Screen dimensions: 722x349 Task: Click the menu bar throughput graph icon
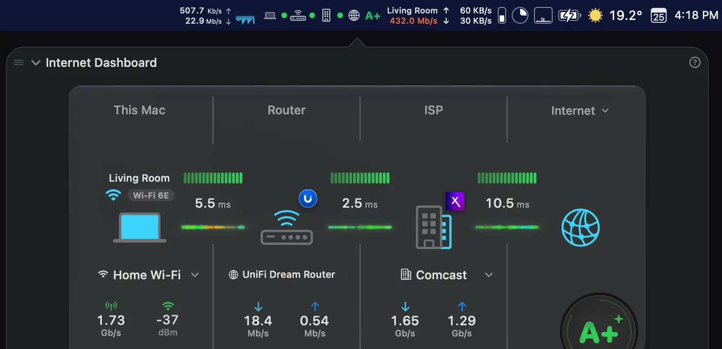[x=245, y=20]
